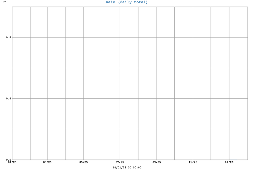Select the 09/25 x-axis date label
This screenshot has height=169, width=254.
point(157,162)
